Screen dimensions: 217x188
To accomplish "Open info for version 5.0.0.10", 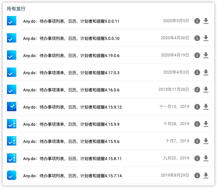I will (197, 38).
